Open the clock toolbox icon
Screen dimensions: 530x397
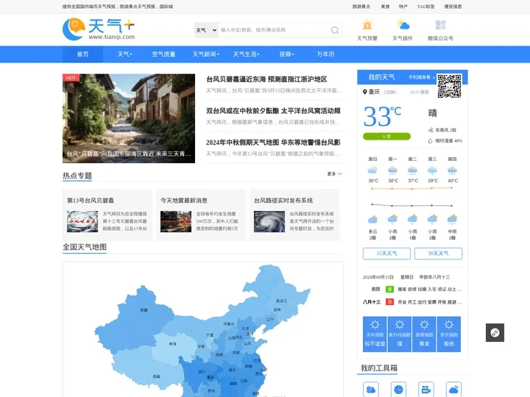pos(398,390)
